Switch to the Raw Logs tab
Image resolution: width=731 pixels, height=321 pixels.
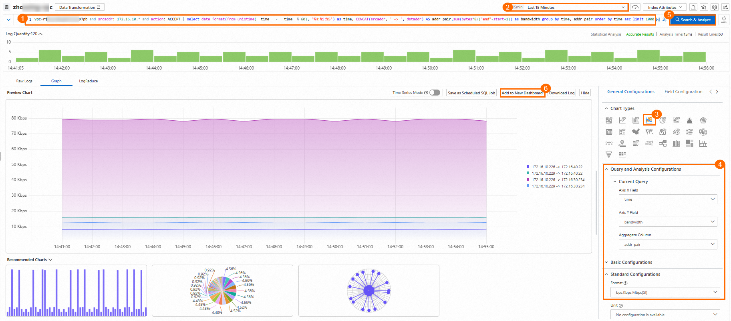pyautogui.click(x=24, y=81)
